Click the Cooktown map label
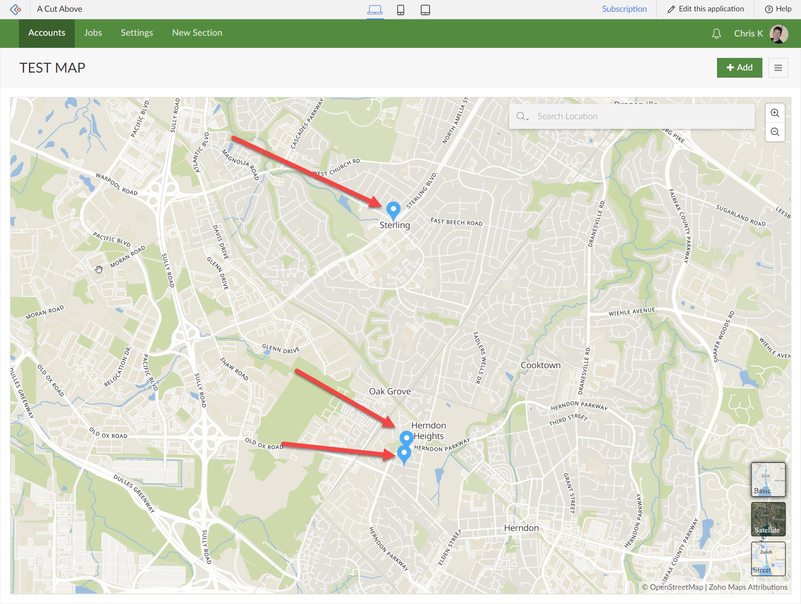Viewport: 801px width, 604px height. pyautogui.click(x=541, y=365)
